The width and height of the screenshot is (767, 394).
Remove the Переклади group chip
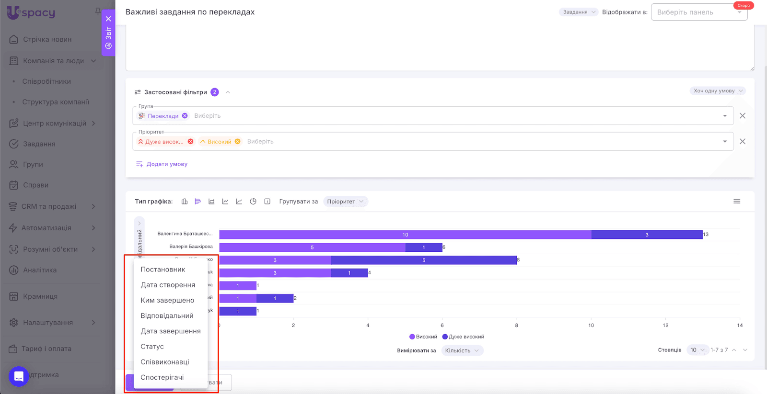pos(185,116)
